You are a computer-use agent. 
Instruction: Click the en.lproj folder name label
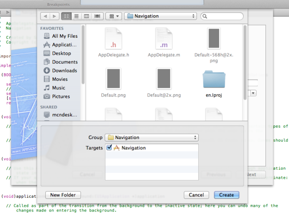pos(214,95)
